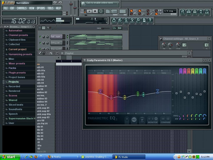This screenshot has width=213, height=160.
Task: Open Parametric EQ window options arrow menu
Action: click(84, 60)
